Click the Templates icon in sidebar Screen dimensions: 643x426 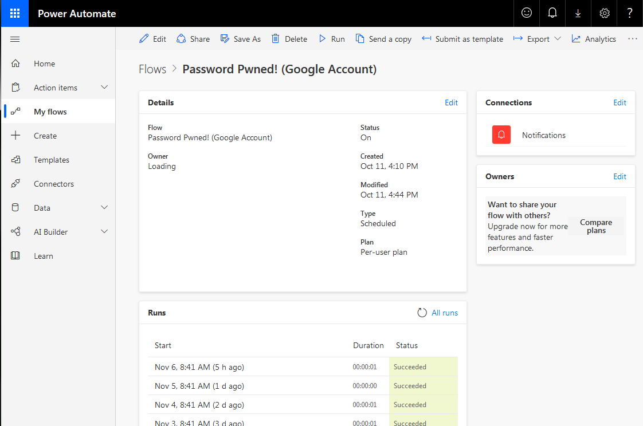tap(15, 160)
